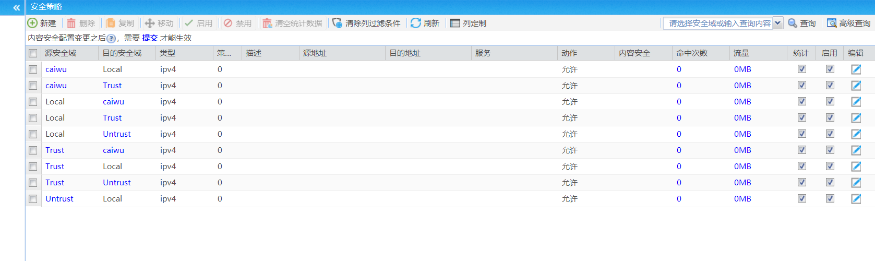875x261 pixels.
Task: Tick the select-all checkbox in table header
Action: click(33, 53)
